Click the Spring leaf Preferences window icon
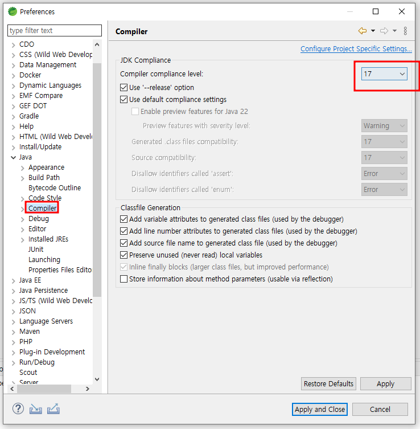This screenshot has width=420, height=429. (13, 11)
